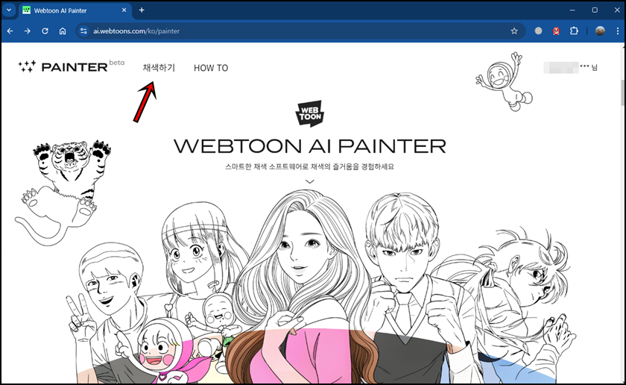Click the 스마트한 채색 소프트웨어 subtitle text
Image resolution: width=626 pixels, height=385 pixels.
[310, 166]
